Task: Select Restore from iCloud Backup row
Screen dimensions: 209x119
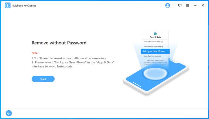Action: pos(155,42)
